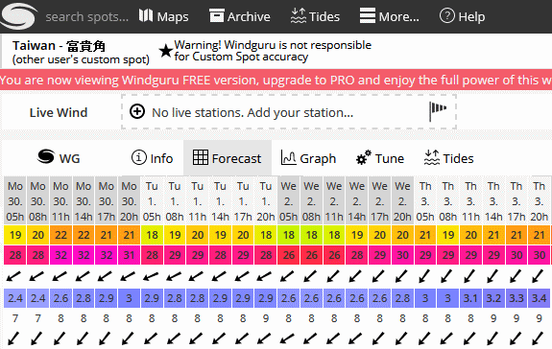This screenshot has height=349, width=552.
Task: Open the Archive box icon
Action: pyautogui.click(x=217, y=15)
